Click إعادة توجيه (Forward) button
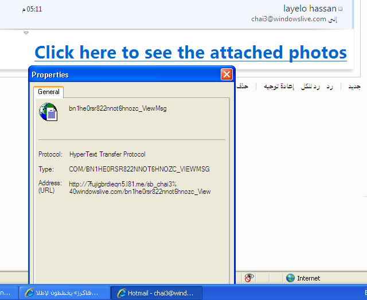Image resolution: width=367 pixels, height=300 pixels. coord(279,86)
